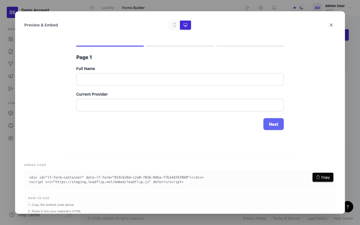Click the Full Name label

pyautogui.click(x=85, y=69)
